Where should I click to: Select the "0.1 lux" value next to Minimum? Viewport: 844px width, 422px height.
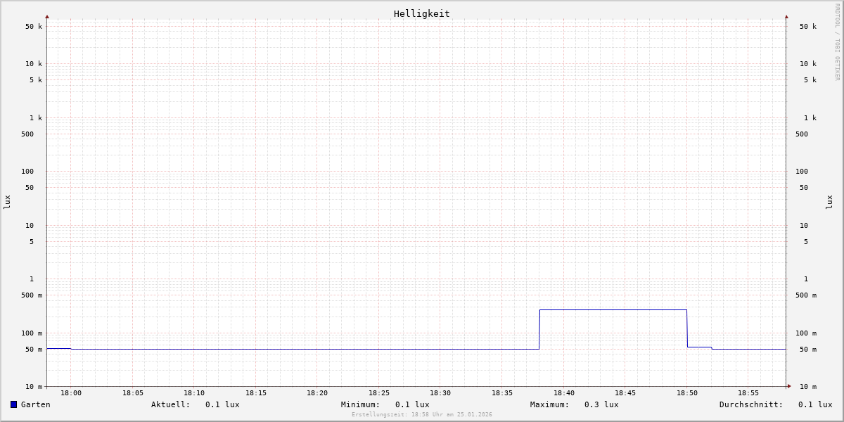(x=412, y=404)
